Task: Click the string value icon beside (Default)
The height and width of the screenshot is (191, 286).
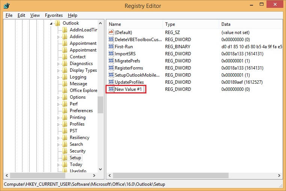Action: coord(111,32)
